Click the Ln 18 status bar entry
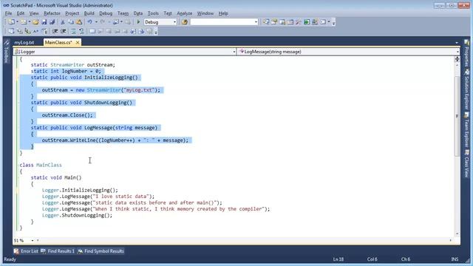This screenshot has width=473, height=266. pos(338,259)
